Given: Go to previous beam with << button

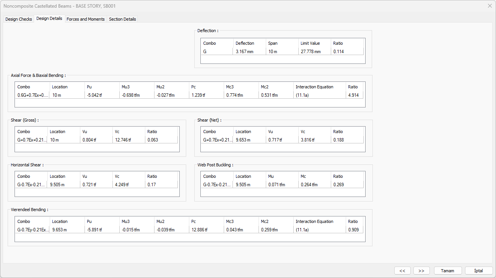Looking at the screenshot, I should (x=402, y=271).
